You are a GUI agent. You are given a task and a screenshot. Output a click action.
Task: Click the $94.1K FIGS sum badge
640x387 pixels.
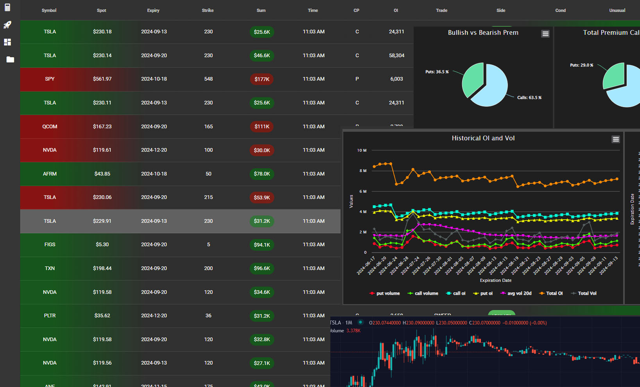pos(262,245)
